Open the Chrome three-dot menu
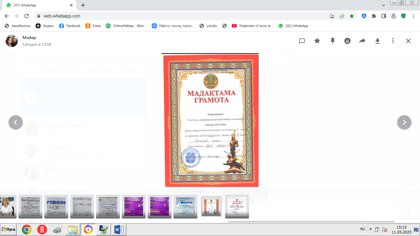This screenshot has height=236, width=420. point(413,16)
